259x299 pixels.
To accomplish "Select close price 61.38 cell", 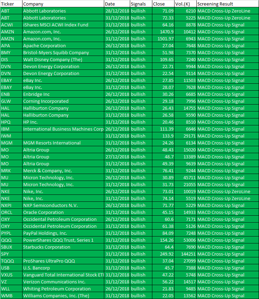I will click(x=163, y=226).
